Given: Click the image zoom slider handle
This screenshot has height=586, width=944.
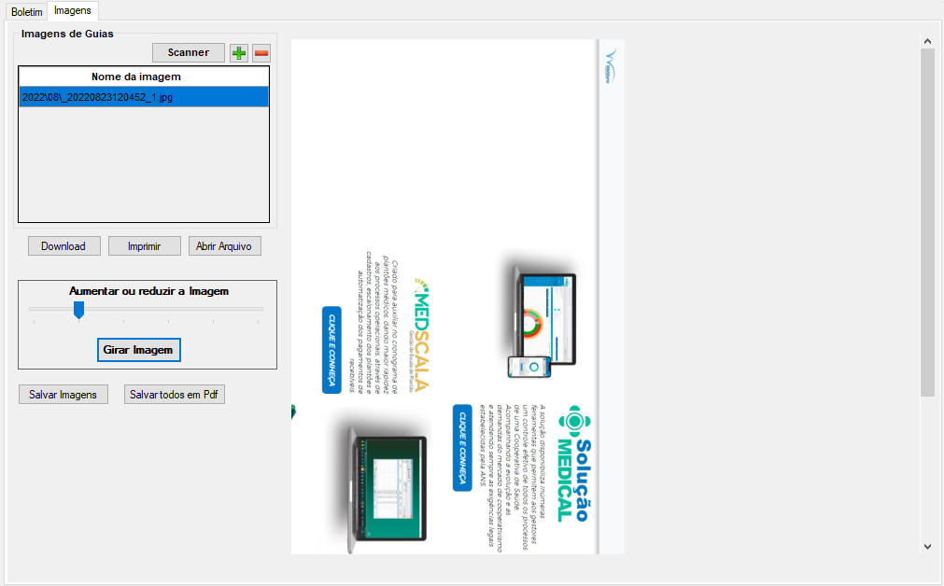Looking at the screenshot, I should click(79, 309).
